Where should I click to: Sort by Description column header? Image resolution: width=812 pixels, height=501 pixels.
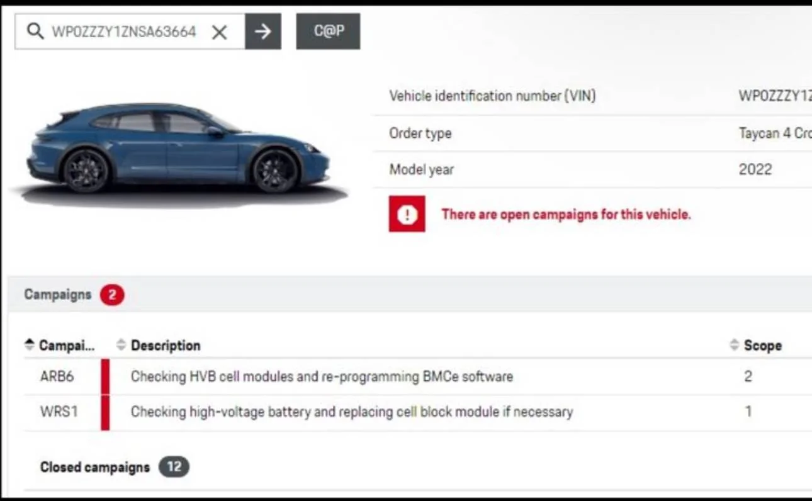coord(159,346)
